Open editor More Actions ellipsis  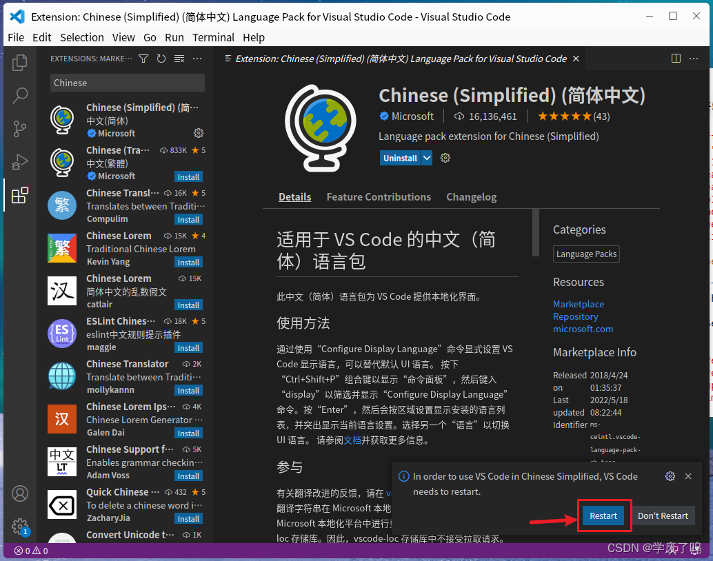(694, 59)
